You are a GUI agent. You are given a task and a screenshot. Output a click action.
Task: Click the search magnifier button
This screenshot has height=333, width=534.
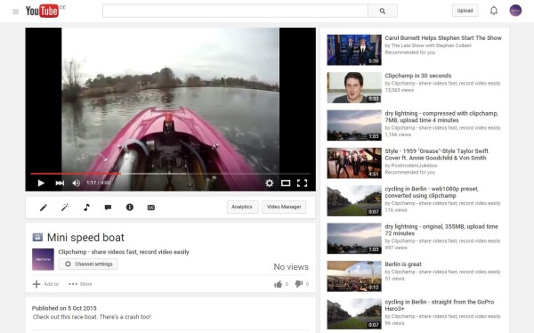point(383,11)
